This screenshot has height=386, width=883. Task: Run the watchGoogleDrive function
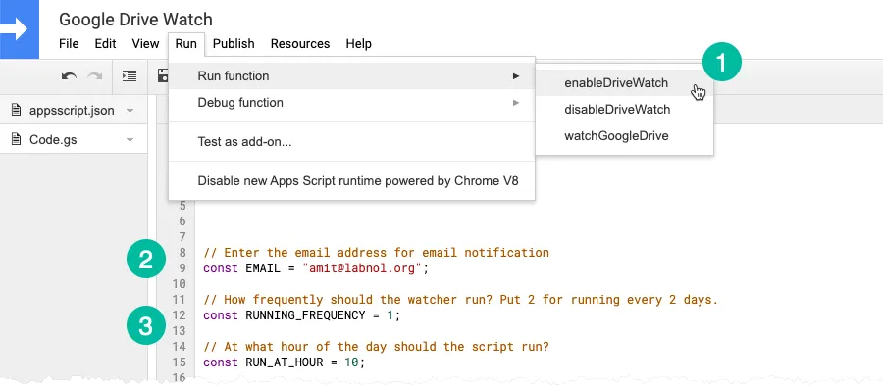click(624, 136)
